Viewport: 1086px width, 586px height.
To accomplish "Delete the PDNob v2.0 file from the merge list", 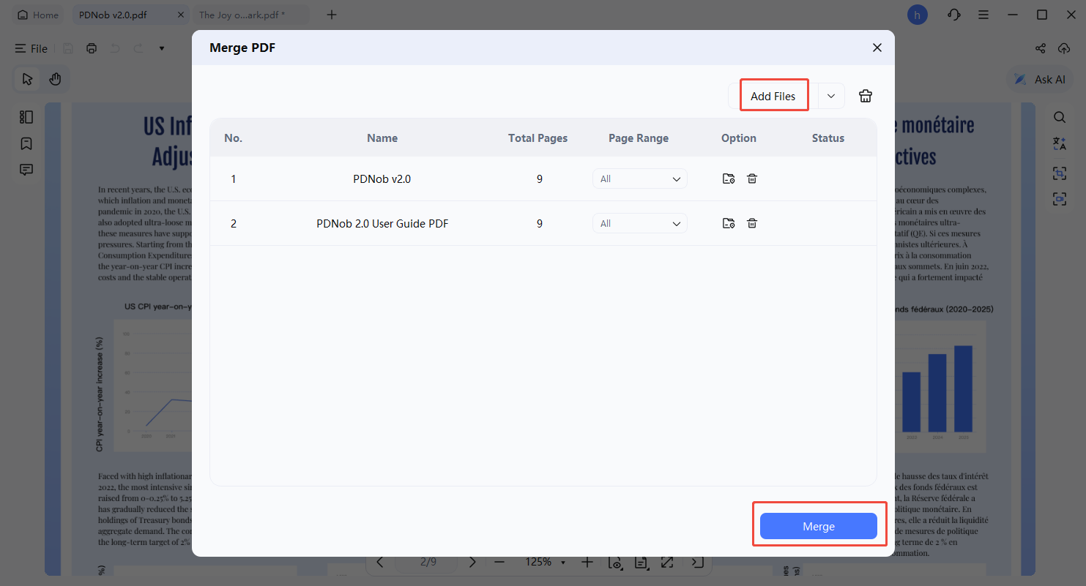I will coord(752,179).
